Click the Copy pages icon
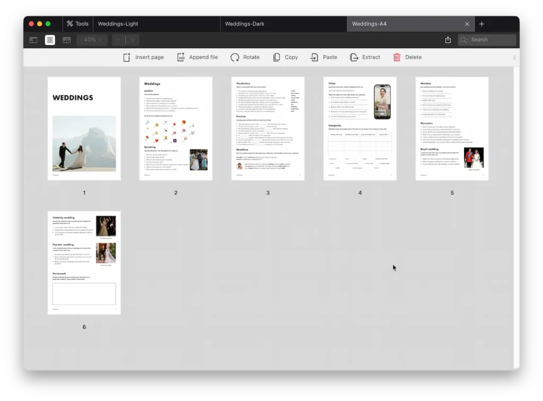 (277, 57)
